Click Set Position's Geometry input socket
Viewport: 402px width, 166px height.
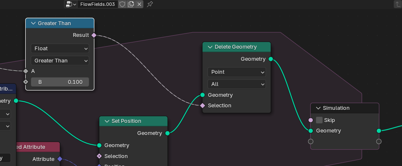(x=99, y=145)
